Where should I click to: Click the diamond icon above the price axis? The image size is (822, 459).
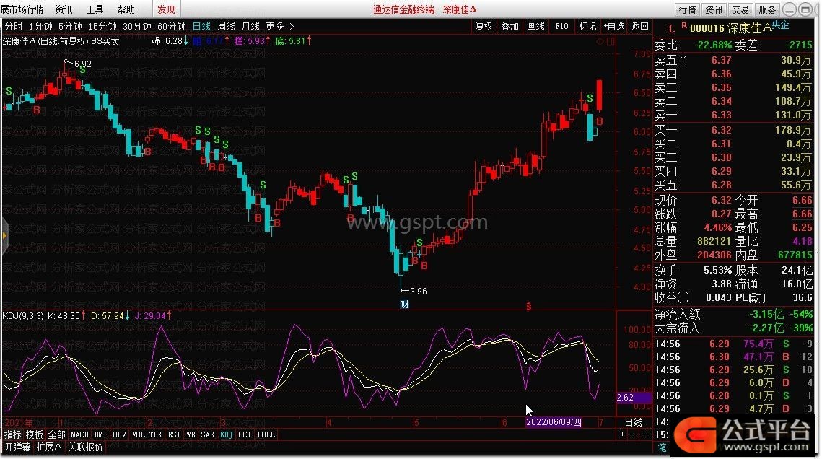click(x=600, y=41)
